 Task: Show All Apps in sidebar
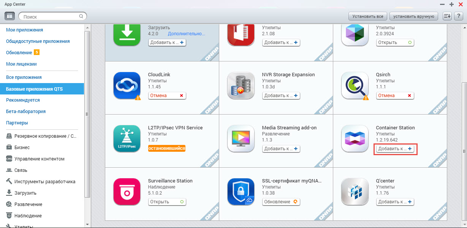pyautogui.click(x=24, y=77)
